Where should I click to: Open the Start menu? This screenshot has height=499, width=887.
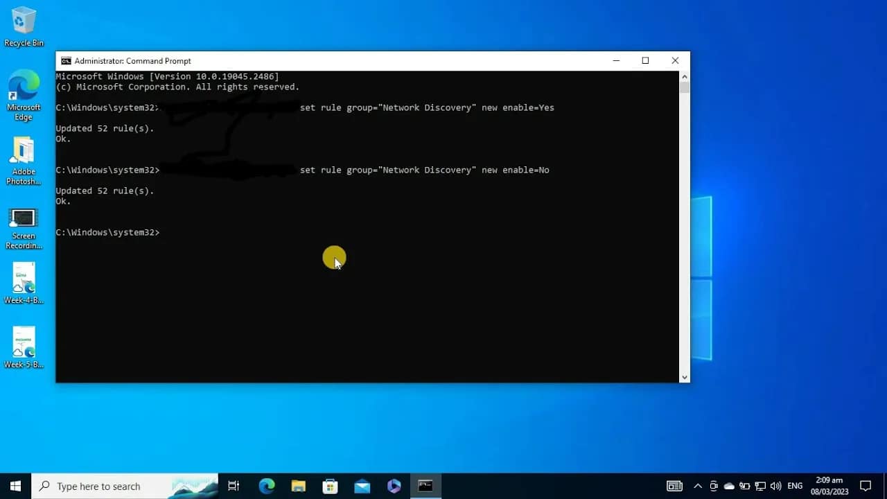coord(15,486)
